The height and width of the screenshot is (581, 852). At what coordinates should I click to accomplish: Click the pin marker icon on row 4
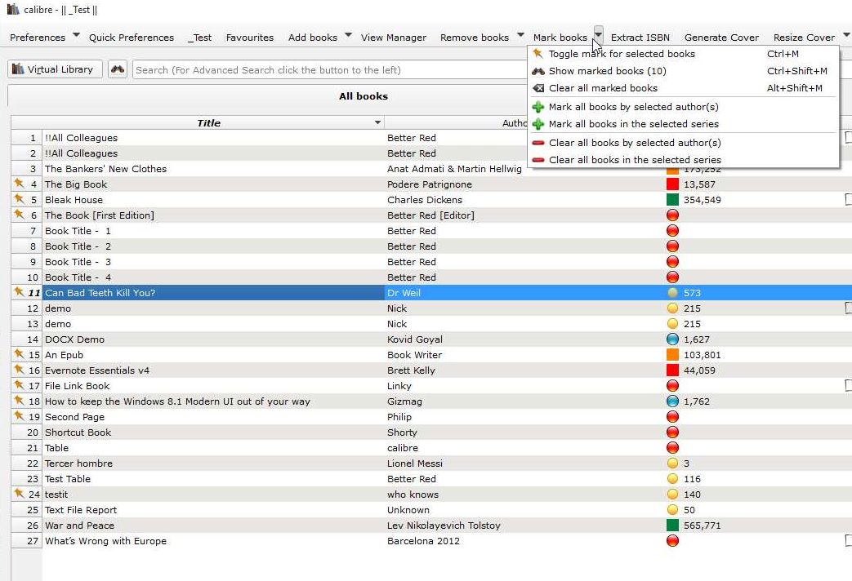coord(19,184)
